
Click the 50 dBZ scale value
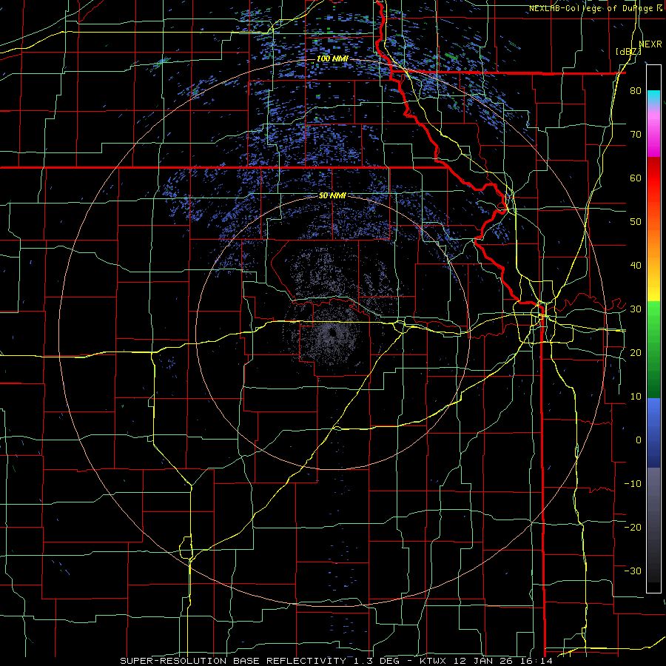point(636,222)
